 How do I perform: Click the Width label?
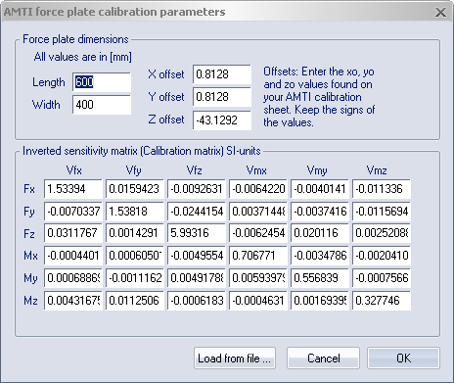click(x=46, y=105)
